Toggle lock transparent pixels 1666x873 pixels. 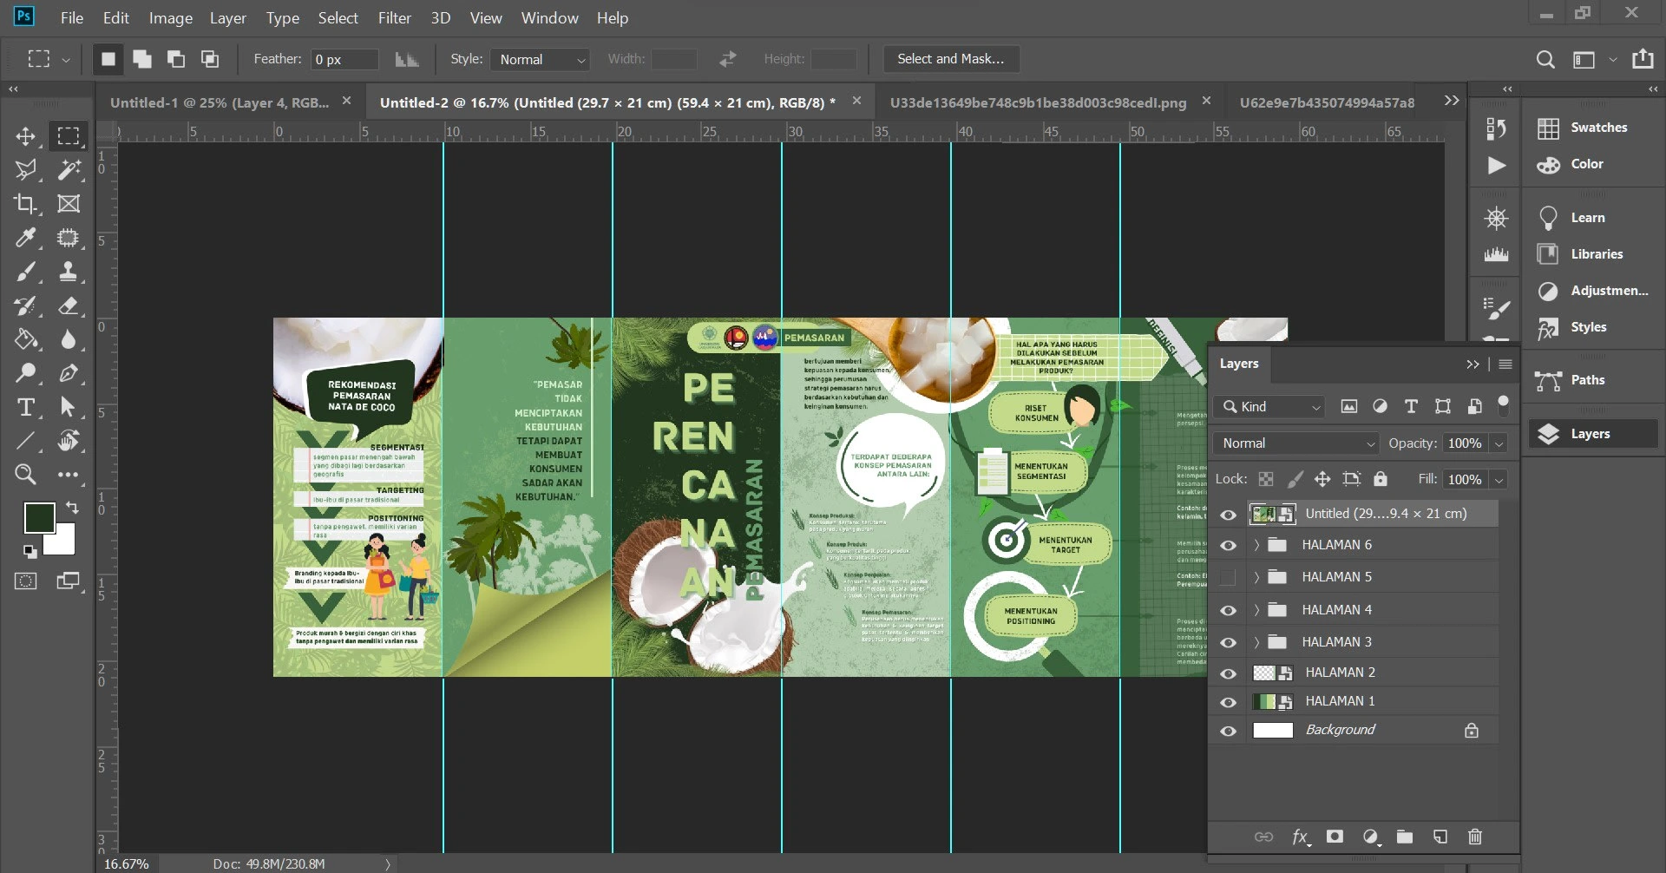tap(1266, 479)
